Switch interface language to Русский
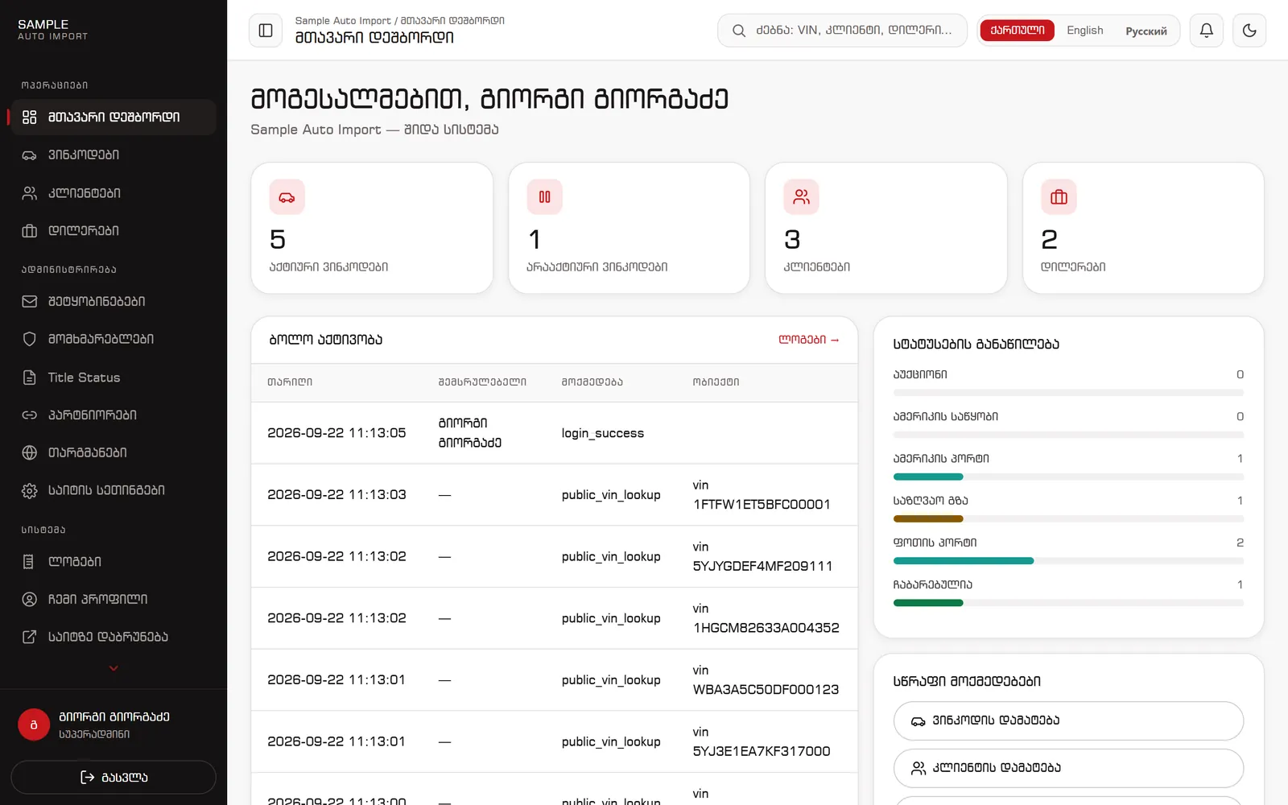The image size is (1288, 805). [x=1146, y=31]
